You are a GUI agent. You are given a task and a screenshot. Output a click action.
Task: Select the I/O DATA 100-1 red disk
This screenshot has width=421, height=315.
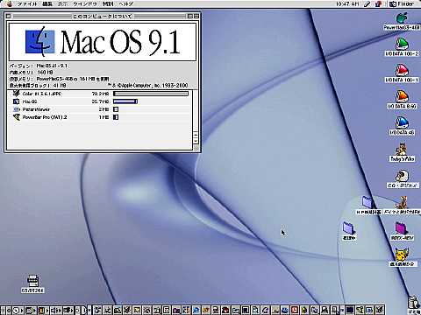(402, 70)
